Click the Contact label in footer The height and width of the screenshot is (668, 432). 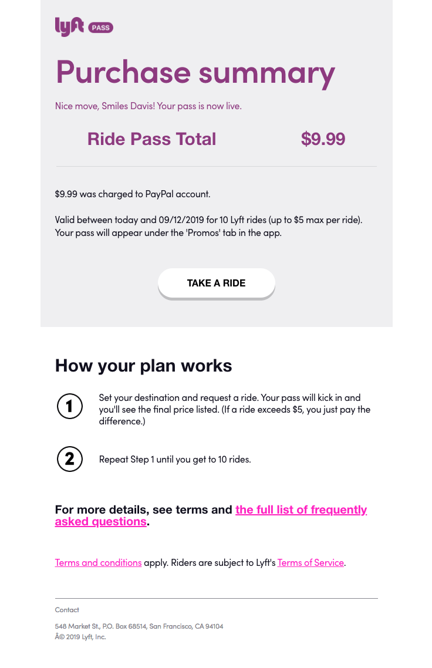[x=67, y=610]
